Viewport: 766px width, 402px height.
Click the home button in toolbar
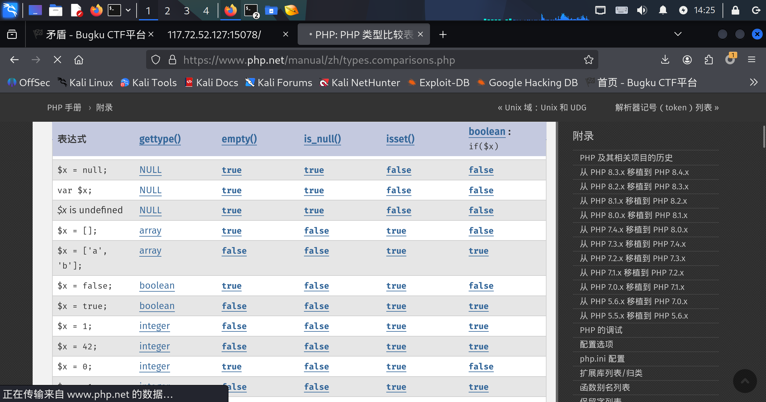[79, 60]
